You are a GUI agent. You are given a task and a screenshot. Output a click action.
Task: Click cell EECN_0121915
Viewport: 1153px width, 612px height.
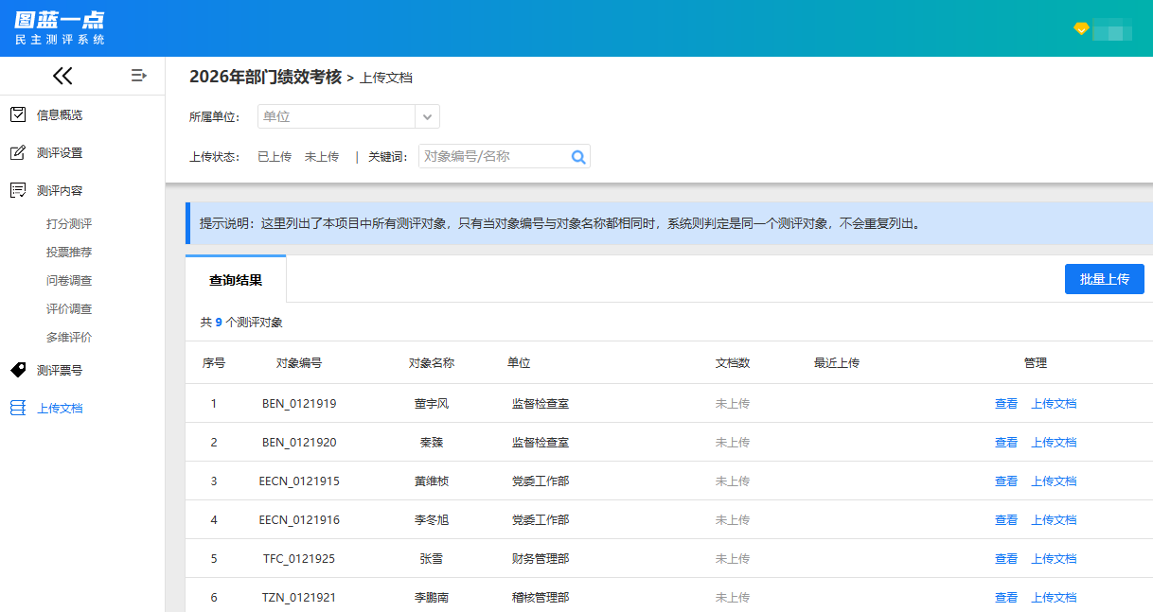299,481
